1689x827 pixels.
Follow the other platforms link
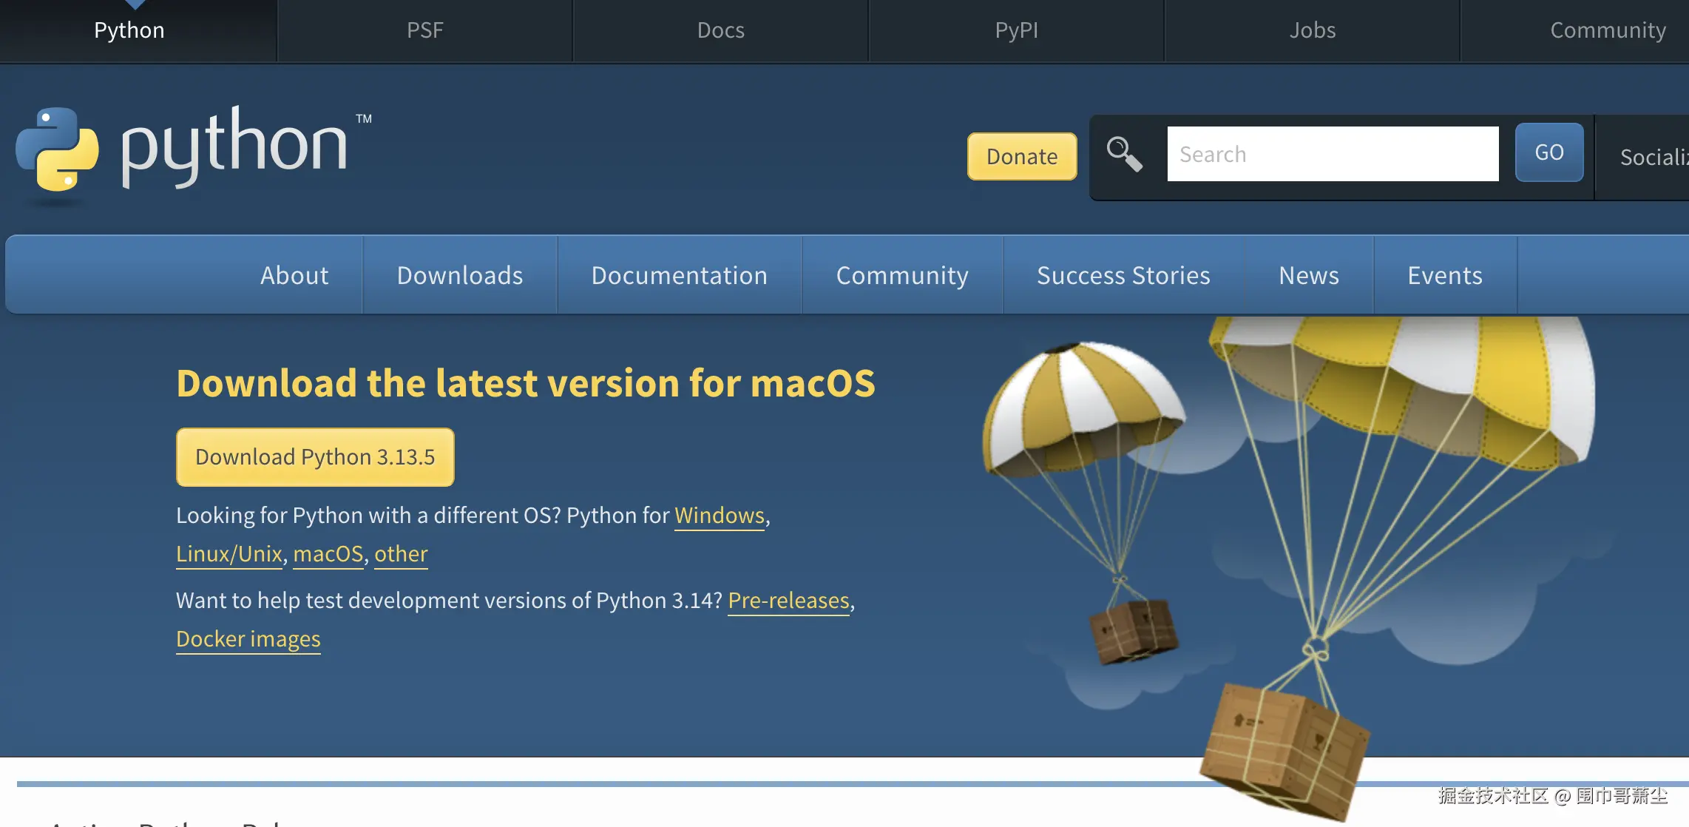pos(401,554)
